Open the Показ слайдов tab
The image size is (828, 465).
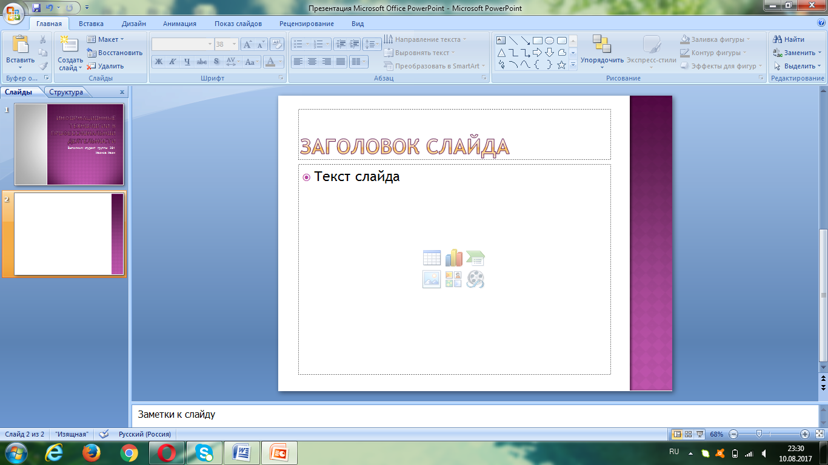238,24
